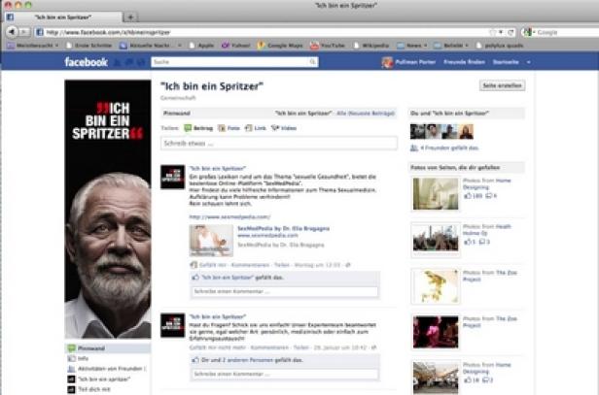Click 'Freunde finden' in the top bar
This screenshot has height=395, width=599.
click(x=464, y=62)
